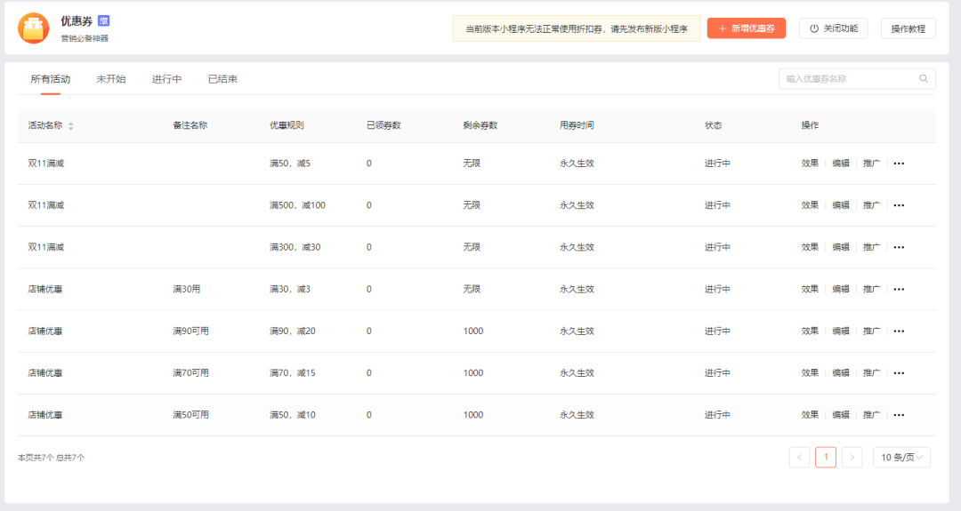Viewport: 961px width, 511px height.
Task: Edit the 满90可用 coupon
Action: tap(840, 331)
